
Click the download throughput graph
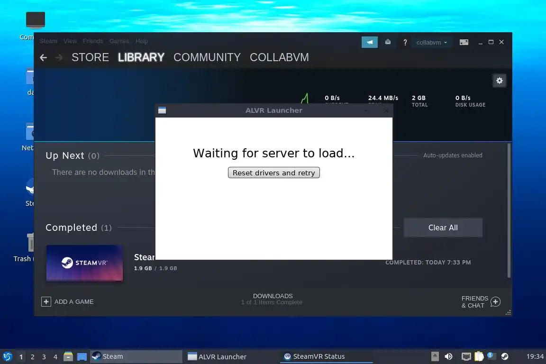pyautogui.click(x=305, y=99)
